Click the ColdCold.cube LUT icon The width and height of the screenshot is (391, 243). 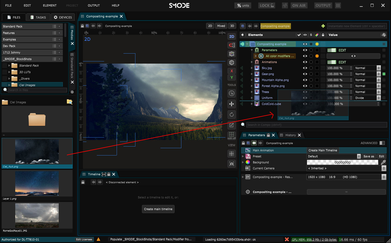point(257,104)
